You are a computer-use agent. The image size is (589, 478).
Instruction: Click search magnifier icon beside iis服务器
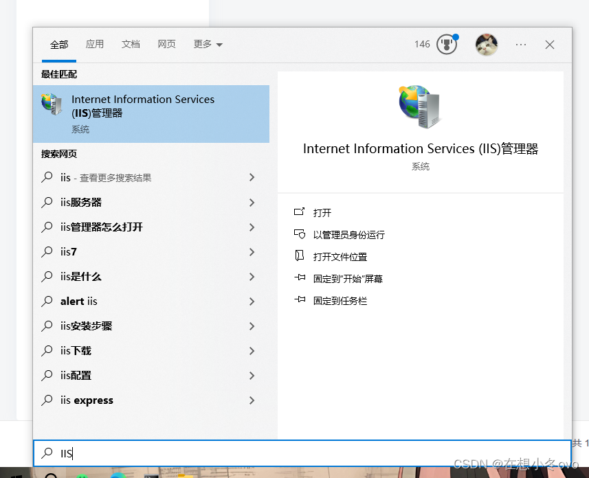[47, 202]
